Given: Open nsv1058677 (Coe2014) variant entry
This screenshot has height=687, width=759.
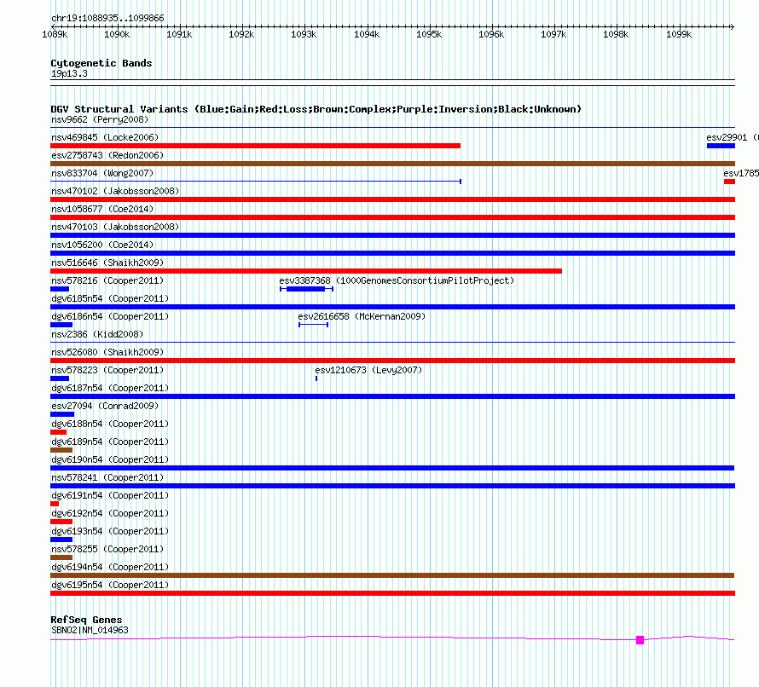Looking at the screenshot, I should click(x=102, y=209).
